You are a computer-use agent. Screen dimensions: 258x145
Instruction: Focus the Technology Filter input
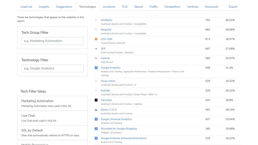tap(52, 68)
